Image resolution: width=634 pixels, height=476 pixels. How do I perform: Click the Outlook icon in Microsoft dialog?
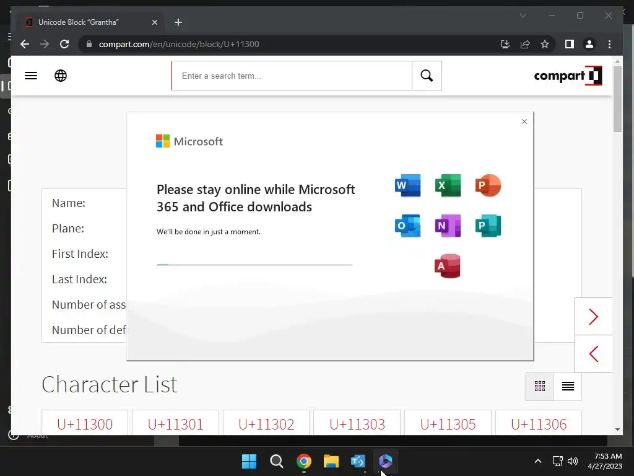[x=407, y=226]
